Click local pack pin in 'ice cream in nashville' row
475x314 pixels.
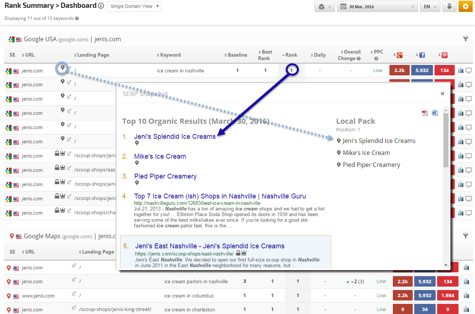(x=62, y=68)
